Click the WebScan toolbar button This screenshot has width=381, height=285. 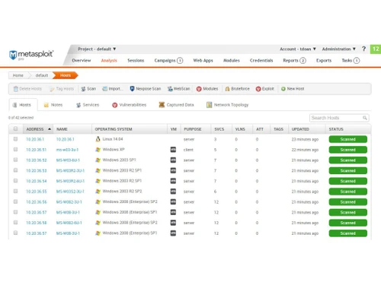pos(179,89)
